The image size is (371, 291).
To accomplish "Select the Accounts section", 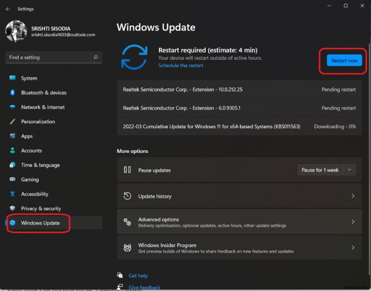I will point(32,150).
